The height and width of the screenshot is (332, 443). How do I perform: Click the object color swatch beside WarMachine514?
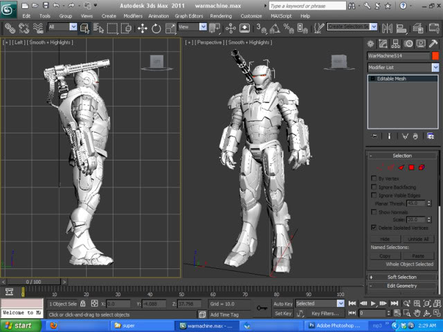pyautogui.click(x=435, y=55)
